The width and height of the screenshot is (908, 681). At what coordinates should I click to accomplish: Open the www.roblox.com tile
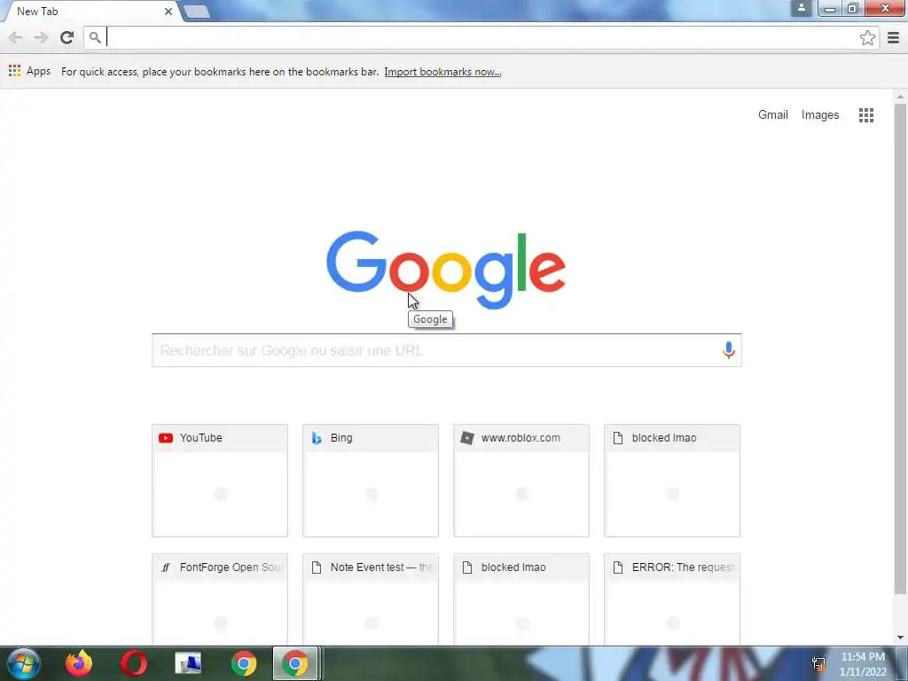(x=521, y=481)
